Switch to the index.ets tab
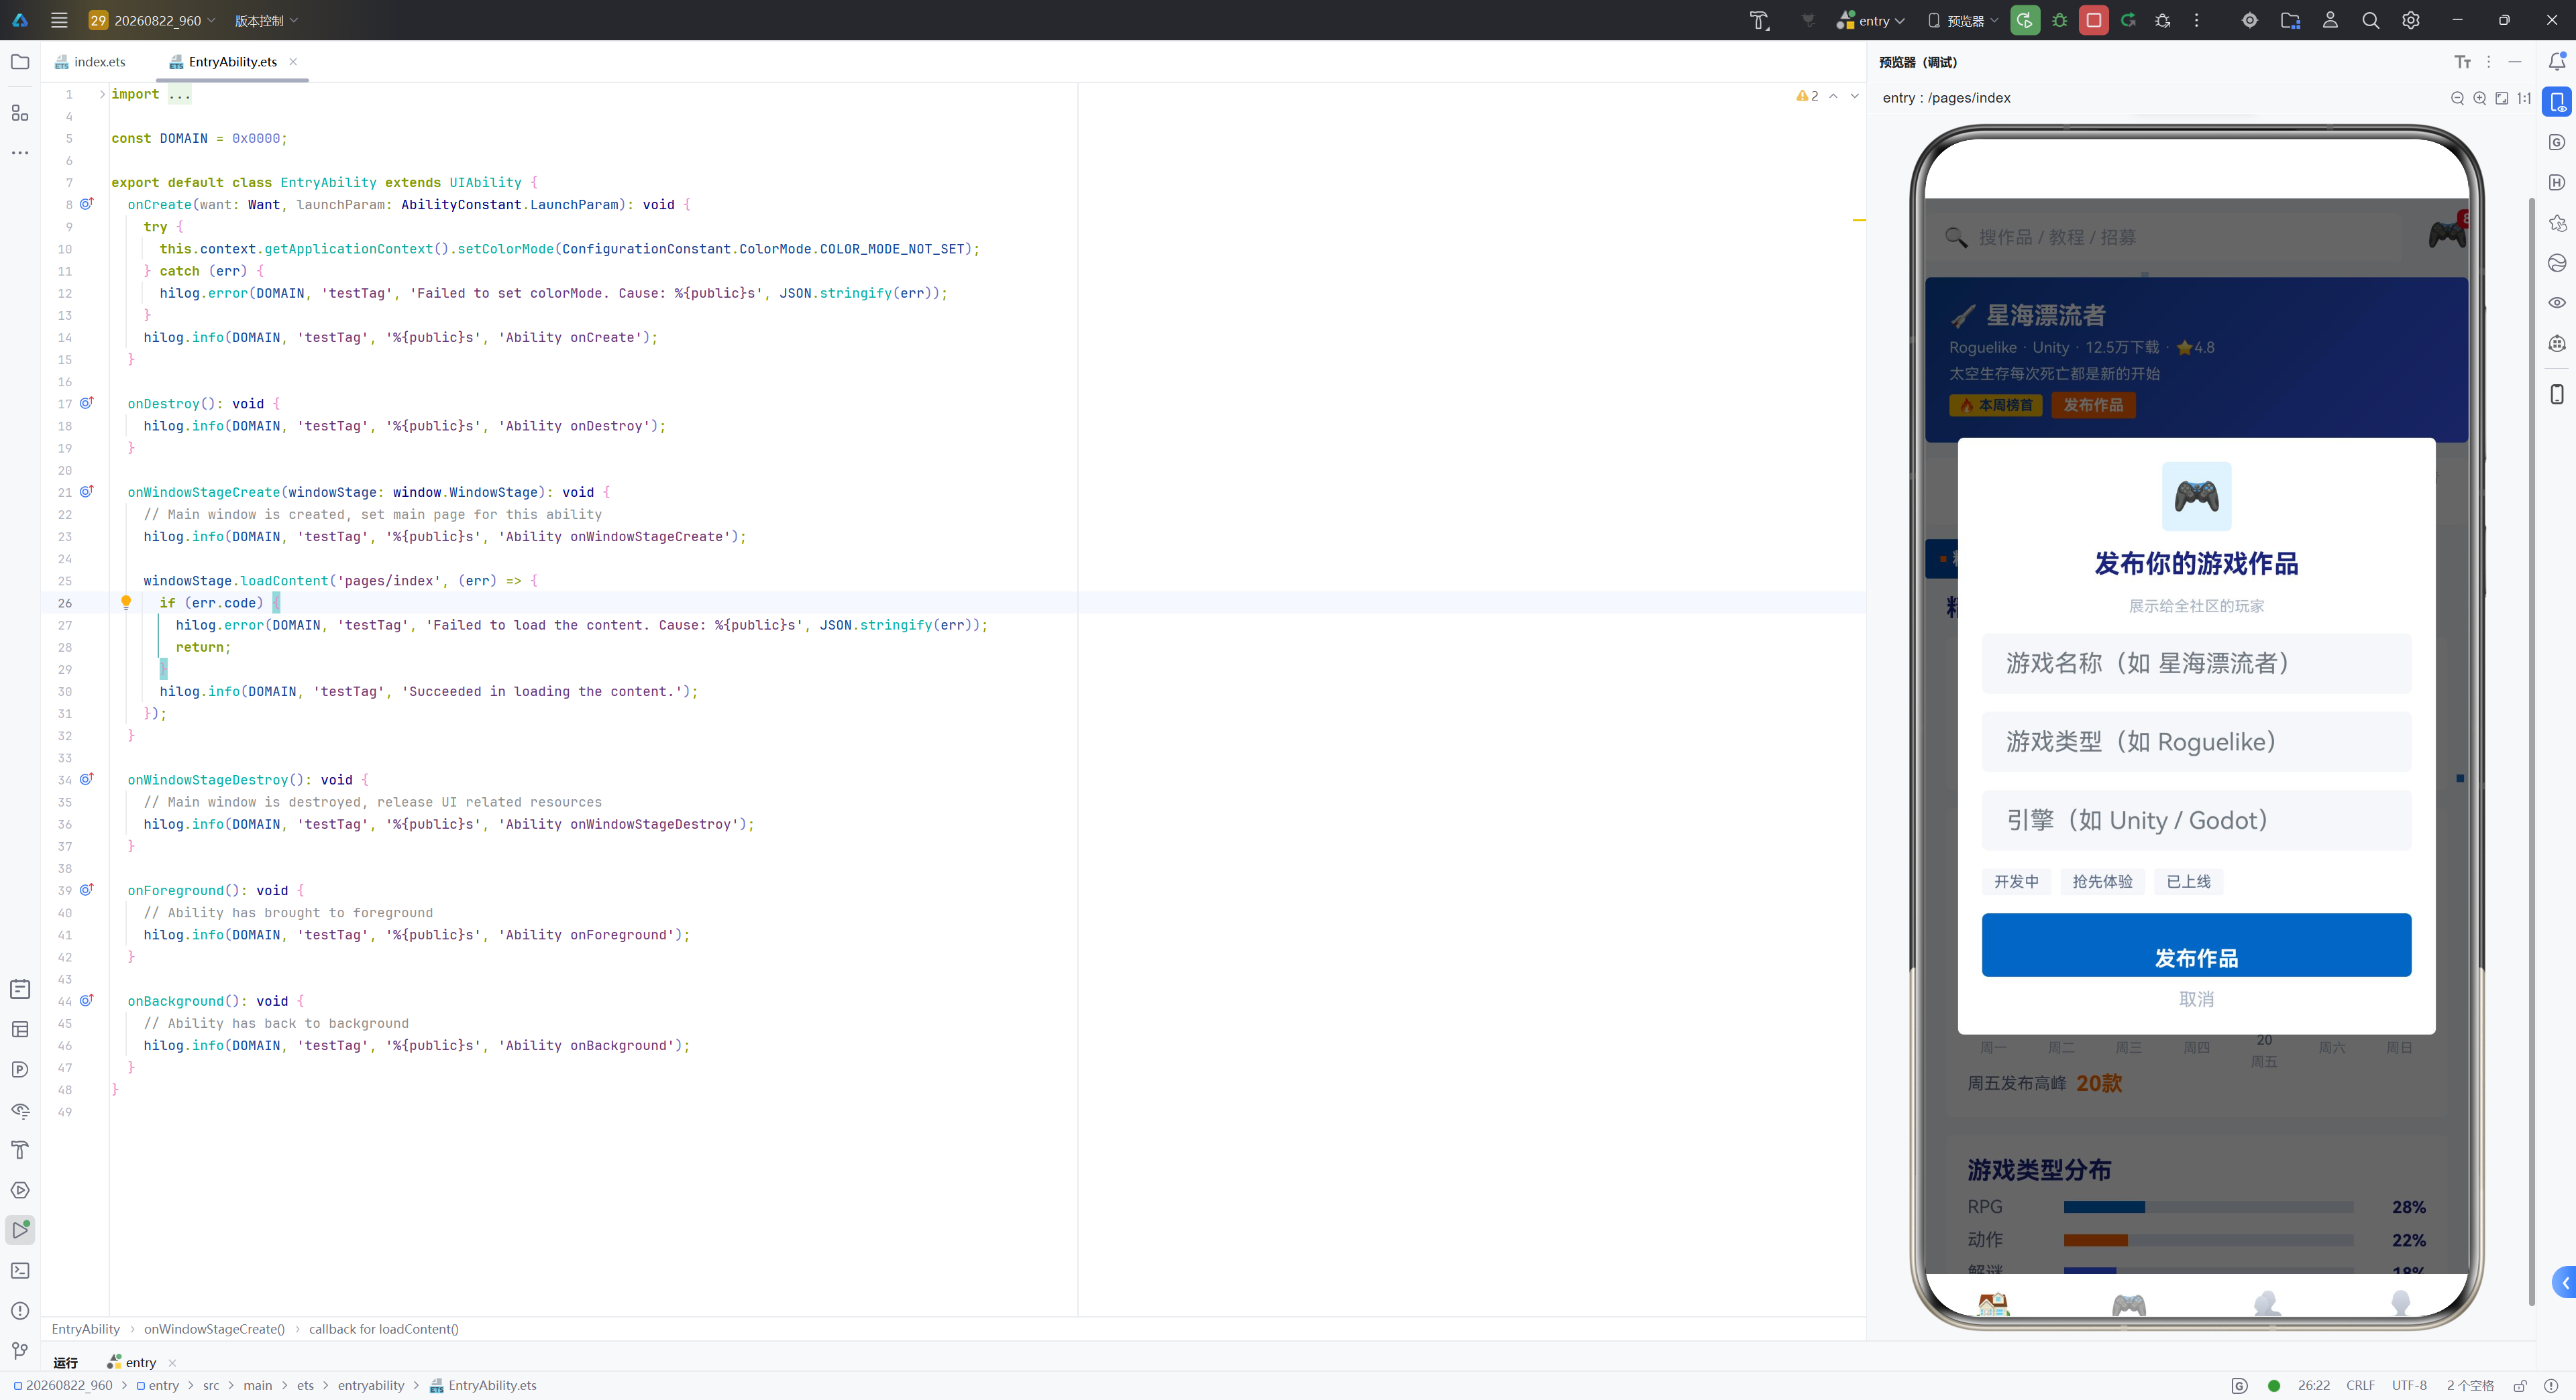 pyautogui.click(x=91, y=62)
